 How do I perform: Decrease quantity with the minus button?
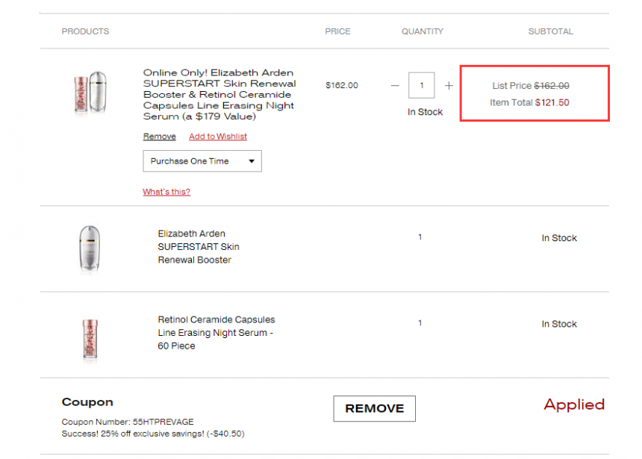coord(395,86)
